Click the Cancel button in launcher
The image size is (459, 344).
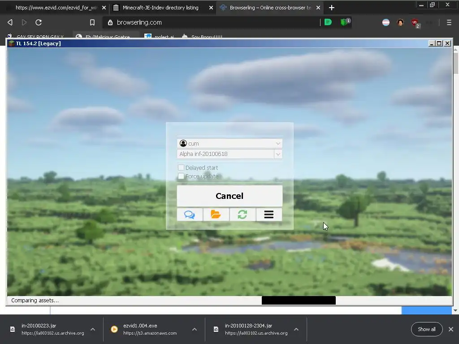coord(230,196)
